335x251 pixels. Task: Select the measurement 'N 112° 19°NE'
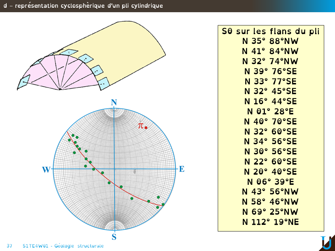[270, 222]
